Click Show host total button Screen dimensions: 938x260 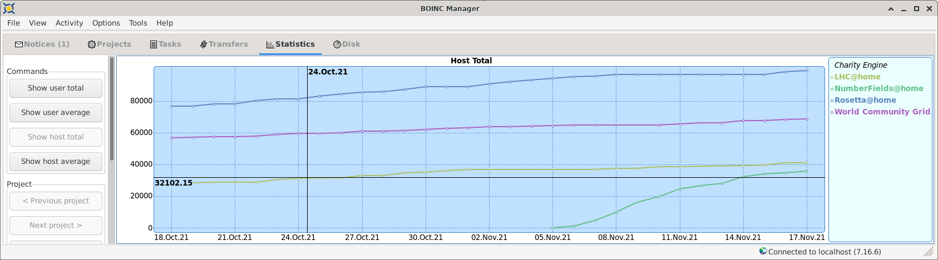click(56, 137)
